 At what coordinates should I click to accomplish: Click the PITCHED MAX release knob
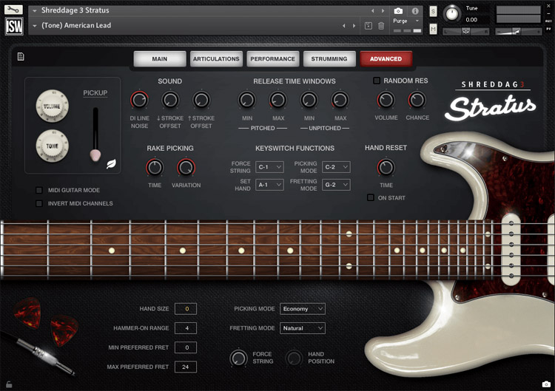point(278,100)
